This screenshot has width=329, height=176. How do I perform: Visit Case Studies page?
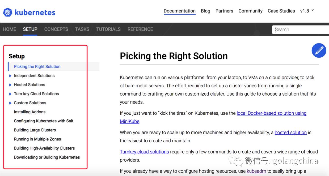(281, 11)
